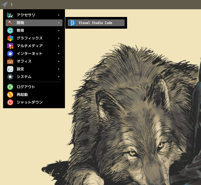Image resolution: width=201 pixels, height=185 pixels.
Task: Click the Visual Studio Code icon
Action: (73, 23)
